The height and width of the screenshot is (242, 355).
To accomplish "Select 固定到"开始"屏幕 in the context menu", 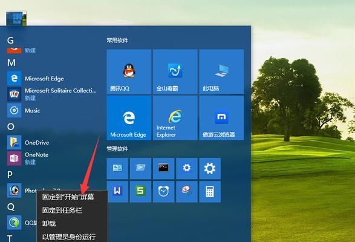I will (72, 197).
